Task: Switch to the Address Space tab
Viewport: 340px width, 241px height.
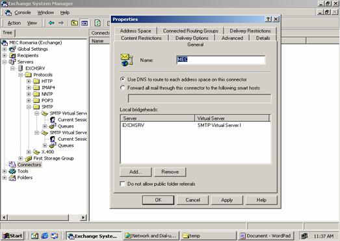Action: pos(135,31)
